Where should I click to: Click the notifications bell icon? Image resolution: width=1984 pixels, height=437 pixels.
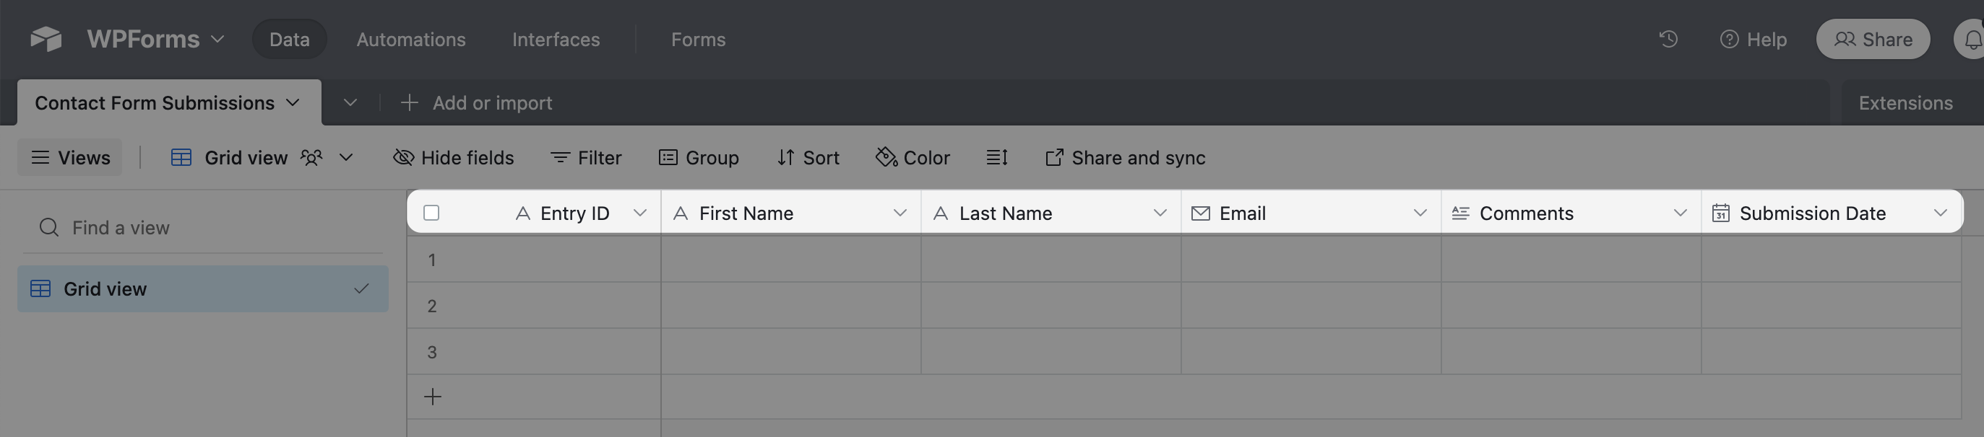click(1972, 39)
